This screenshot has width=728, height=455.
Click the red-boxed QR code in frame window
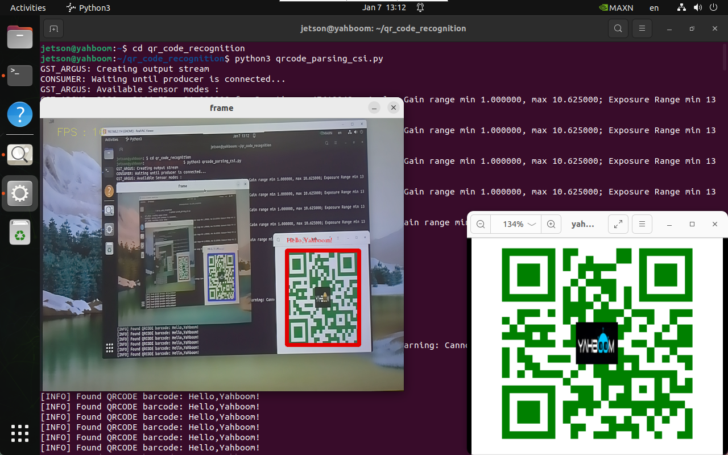[x=323, y=297]
